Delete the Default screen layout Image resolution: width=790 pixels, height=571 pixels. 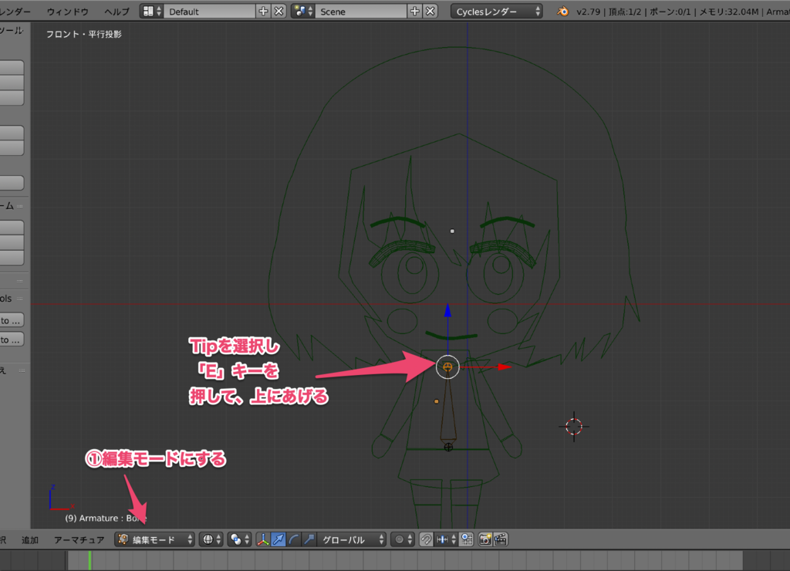point(279,11)
